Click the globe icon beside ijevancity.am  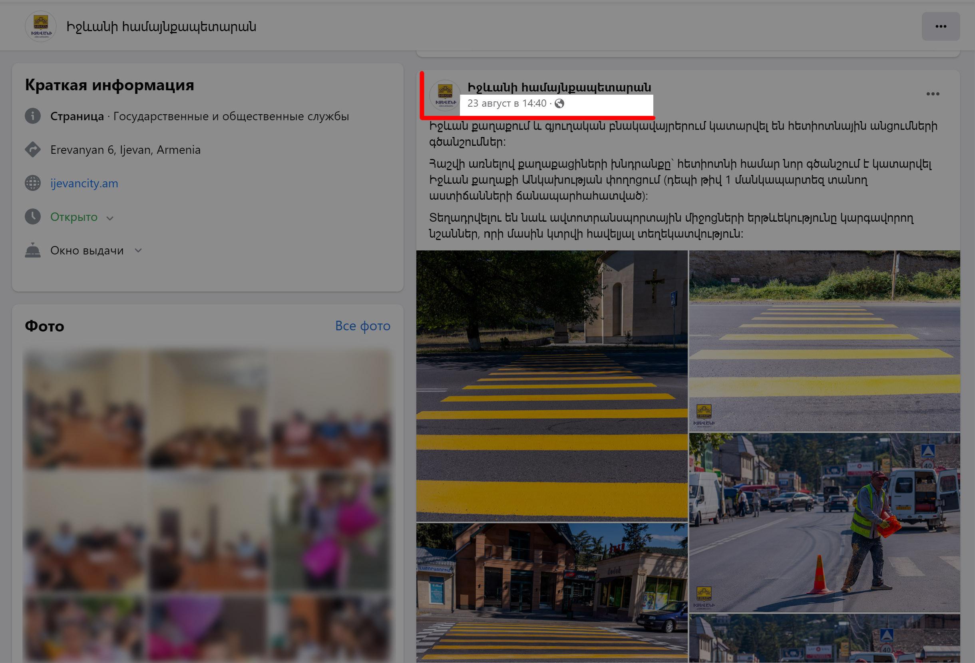[33, 183]
